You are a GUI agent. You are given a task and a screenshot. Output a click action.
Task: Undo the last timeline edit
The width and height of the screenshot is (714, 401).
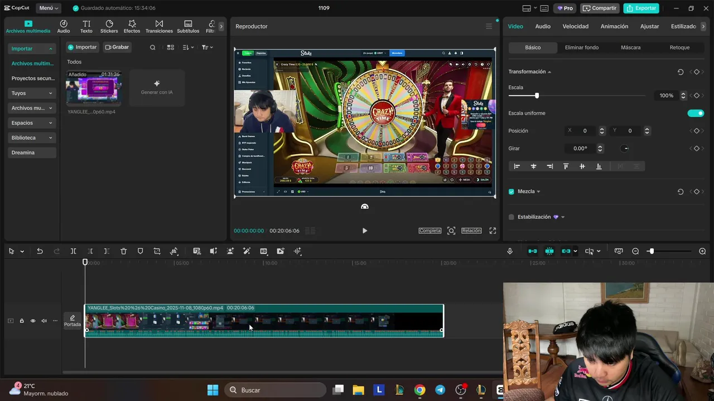[40, 251]
